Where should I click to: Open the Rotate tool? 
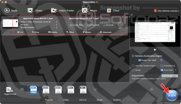click(87, 32)
